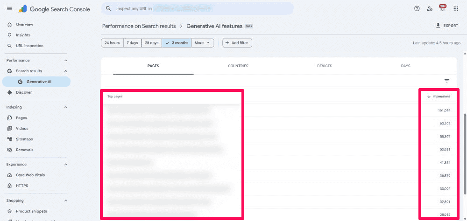The width and height of the screenshot is (467, 221).
Task: Click the Google Search Console logo
Action: click(54, 9)
